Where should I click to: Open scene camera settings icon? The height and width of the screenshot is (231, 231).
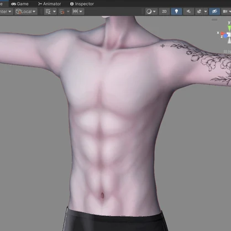tap(225, 12)
